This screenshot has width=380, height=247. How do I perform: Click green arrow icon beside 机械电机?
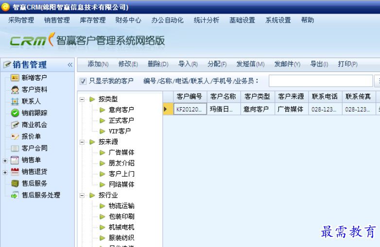point(102,227)
